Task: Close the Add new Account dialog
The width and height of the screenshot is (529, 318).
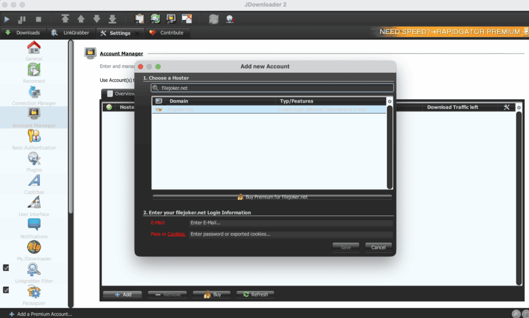Action: (x=141, y=66)
